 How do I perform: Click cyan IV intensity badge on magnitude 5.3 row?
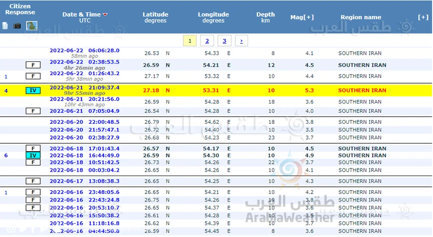pyautogui.click(x=33, y=91)
